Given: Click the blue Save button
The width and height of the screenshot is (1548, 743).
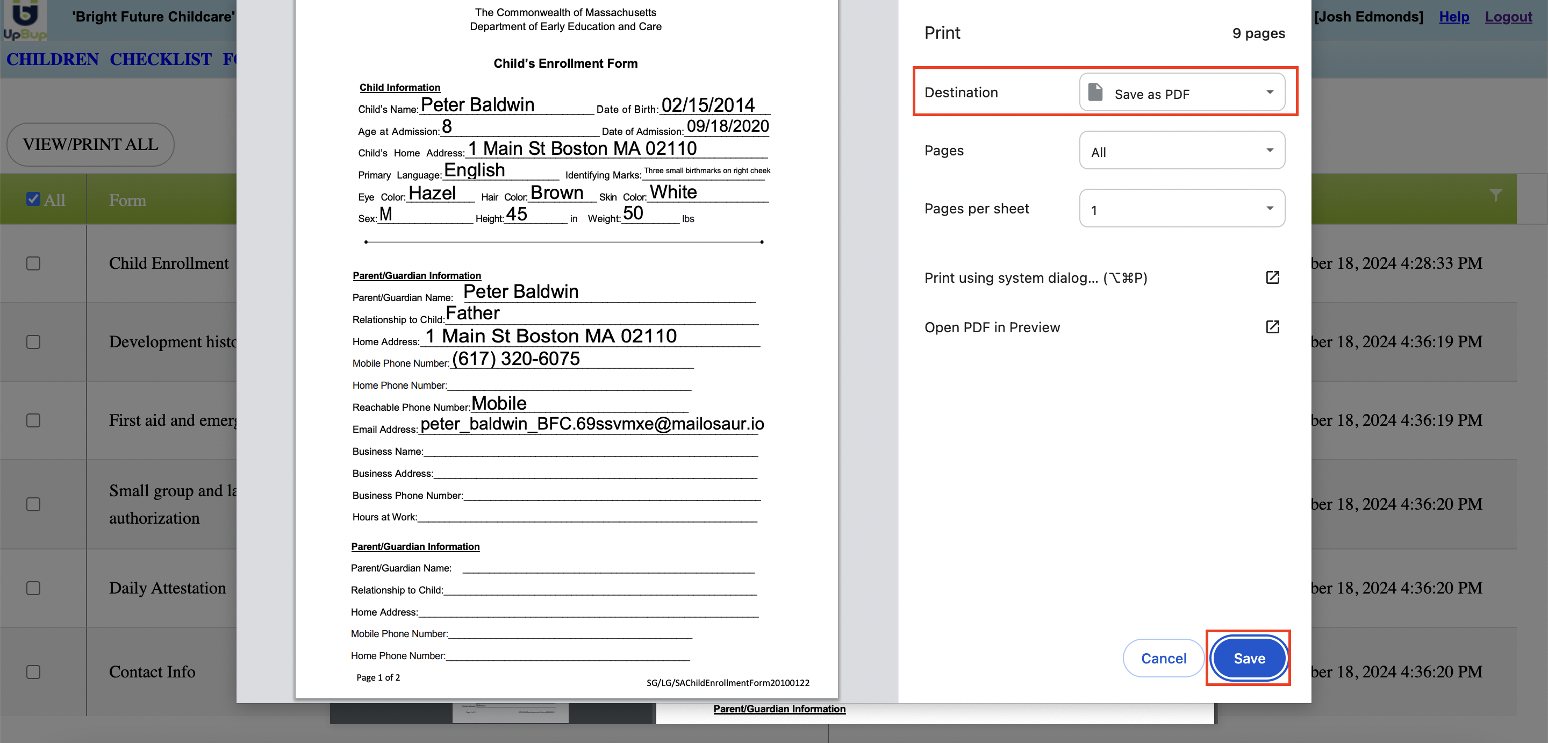Looking at the screenshot, I should tap(1249, 658).
